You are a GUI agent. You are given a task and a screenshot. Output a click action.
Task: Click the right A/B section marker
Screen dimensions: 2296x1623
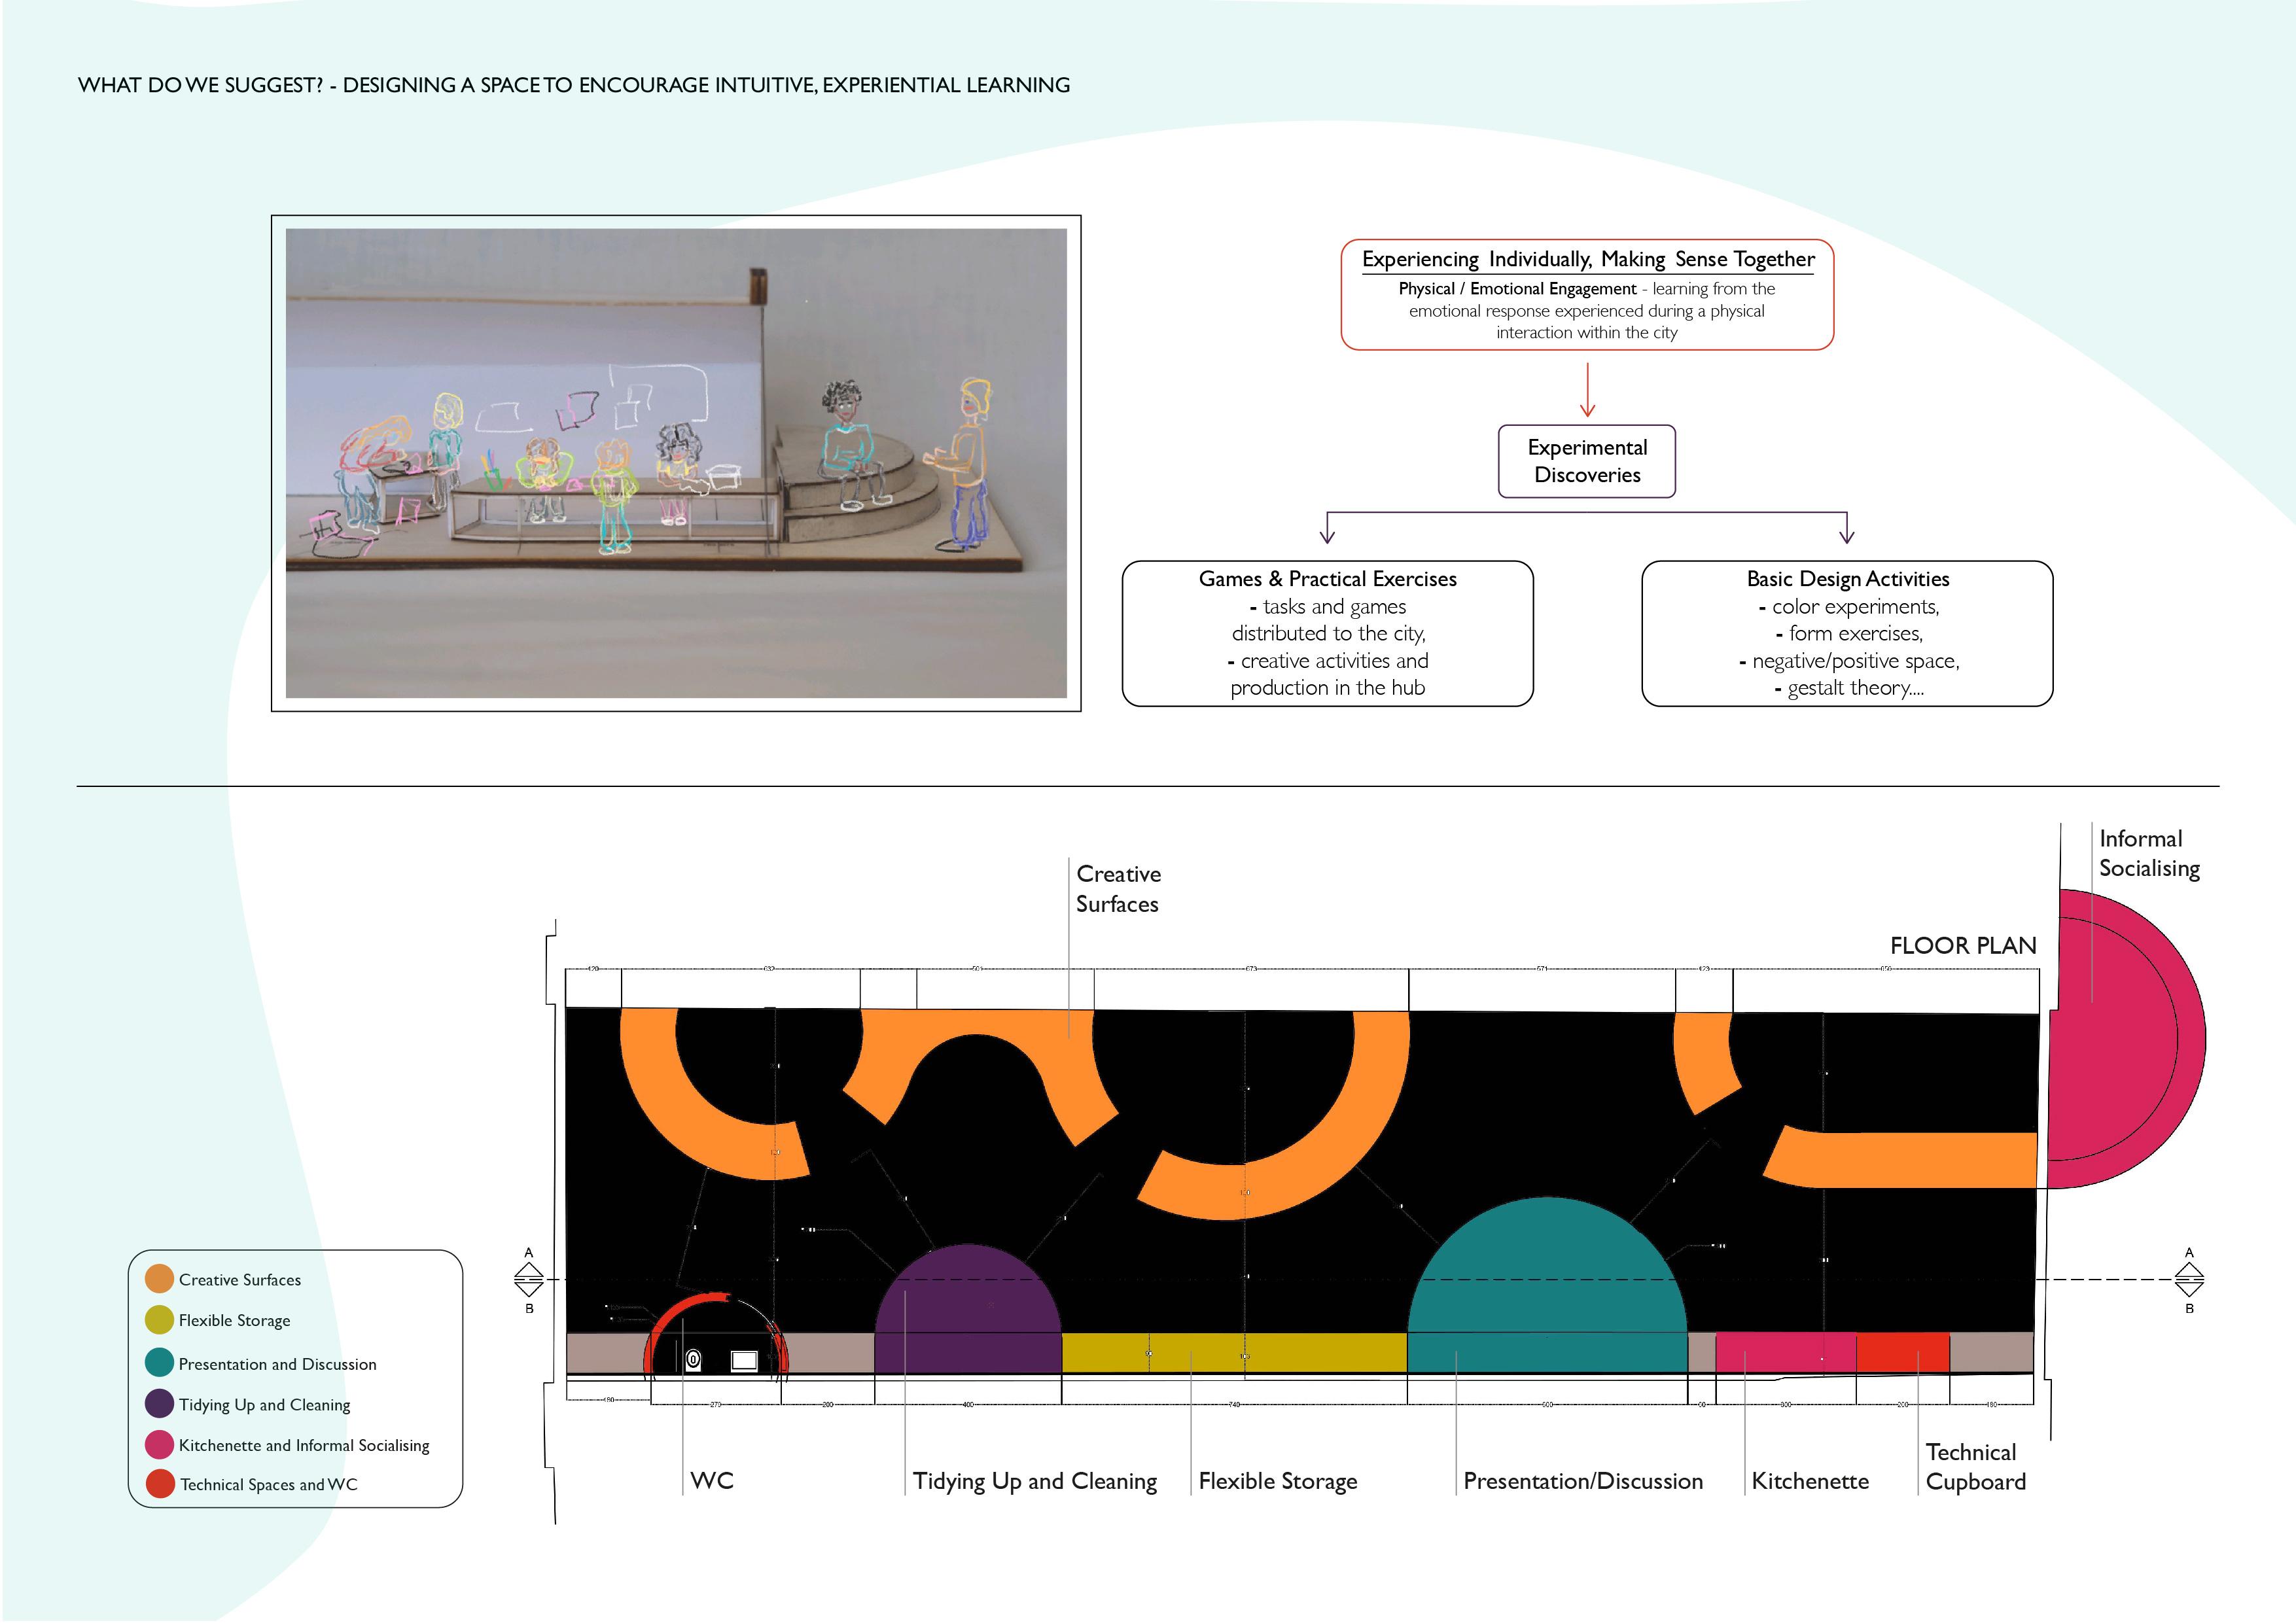[2189, 1279]
